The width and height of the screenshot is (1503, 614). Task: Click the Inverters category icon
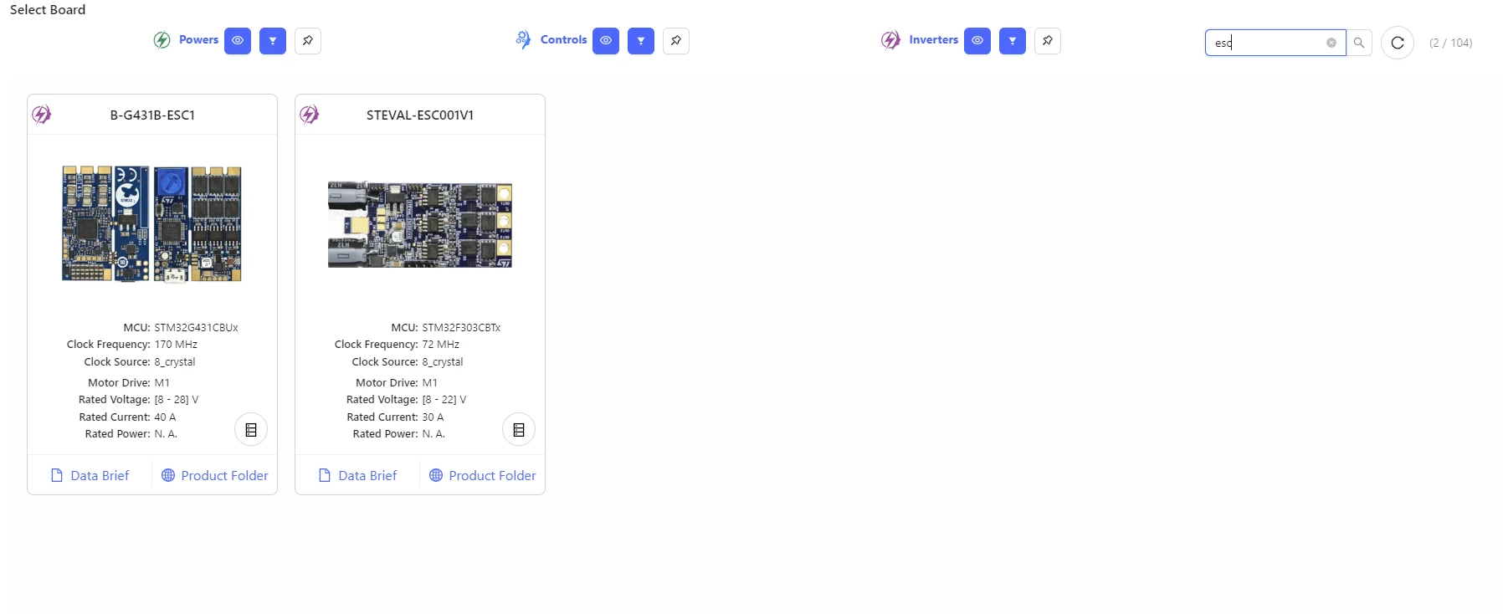(x=891, y=40)
